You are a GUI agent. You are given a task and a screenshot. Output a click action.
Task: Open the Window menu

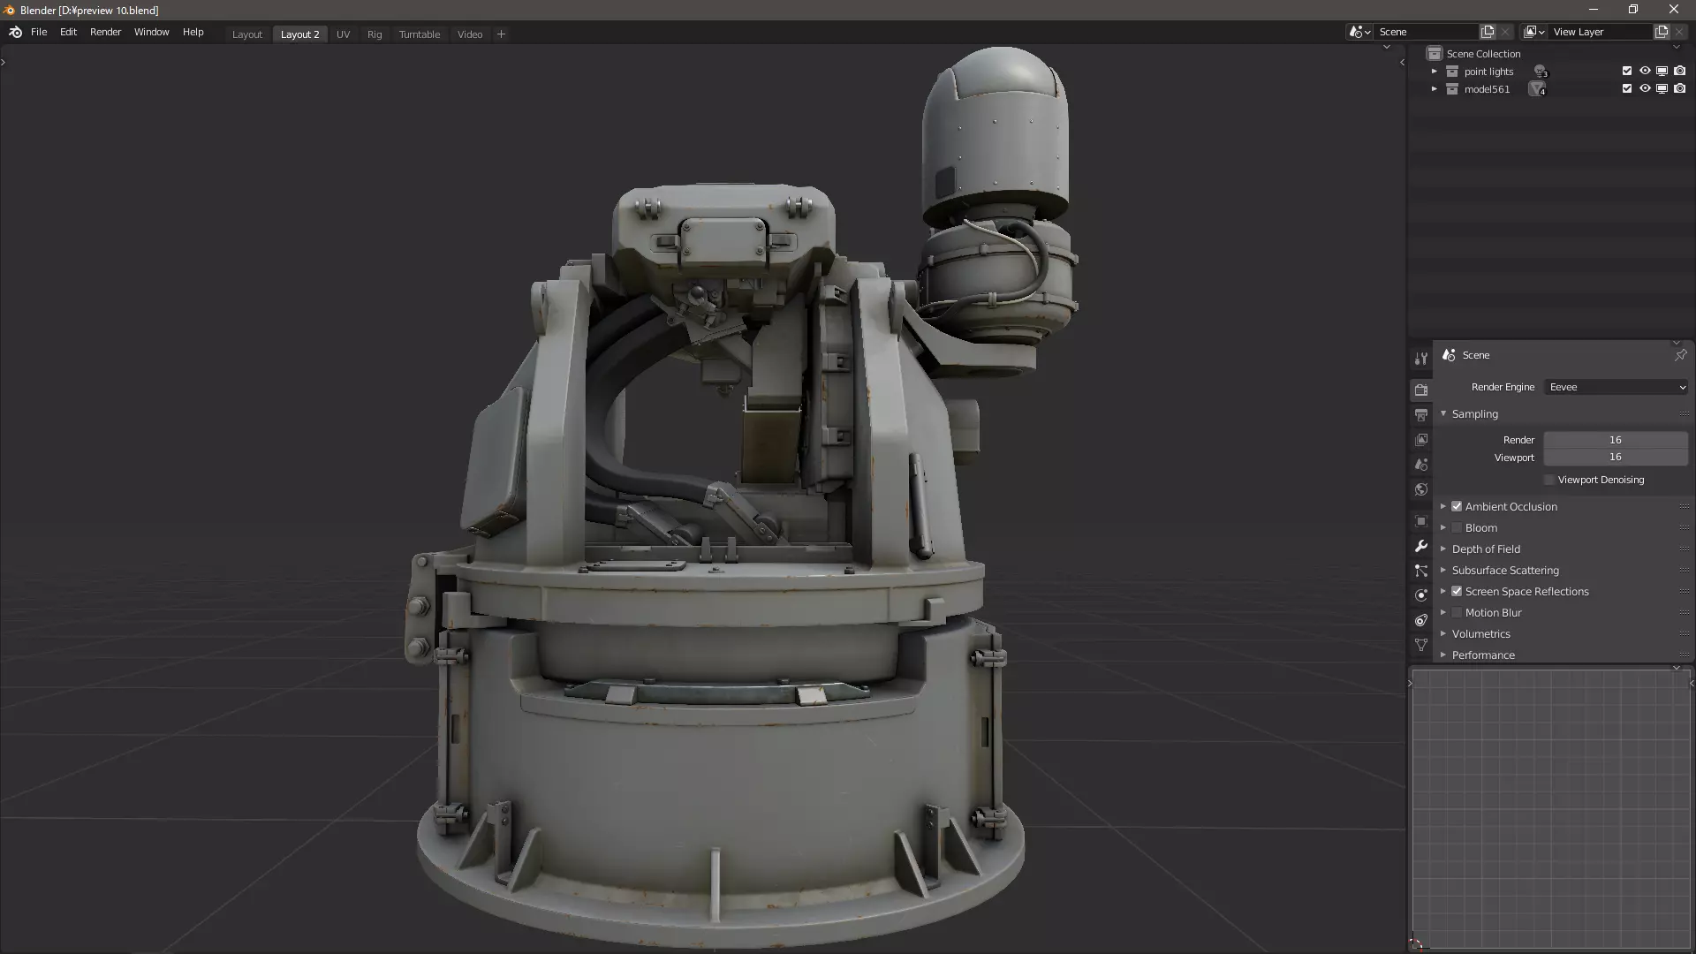[151, 32]
